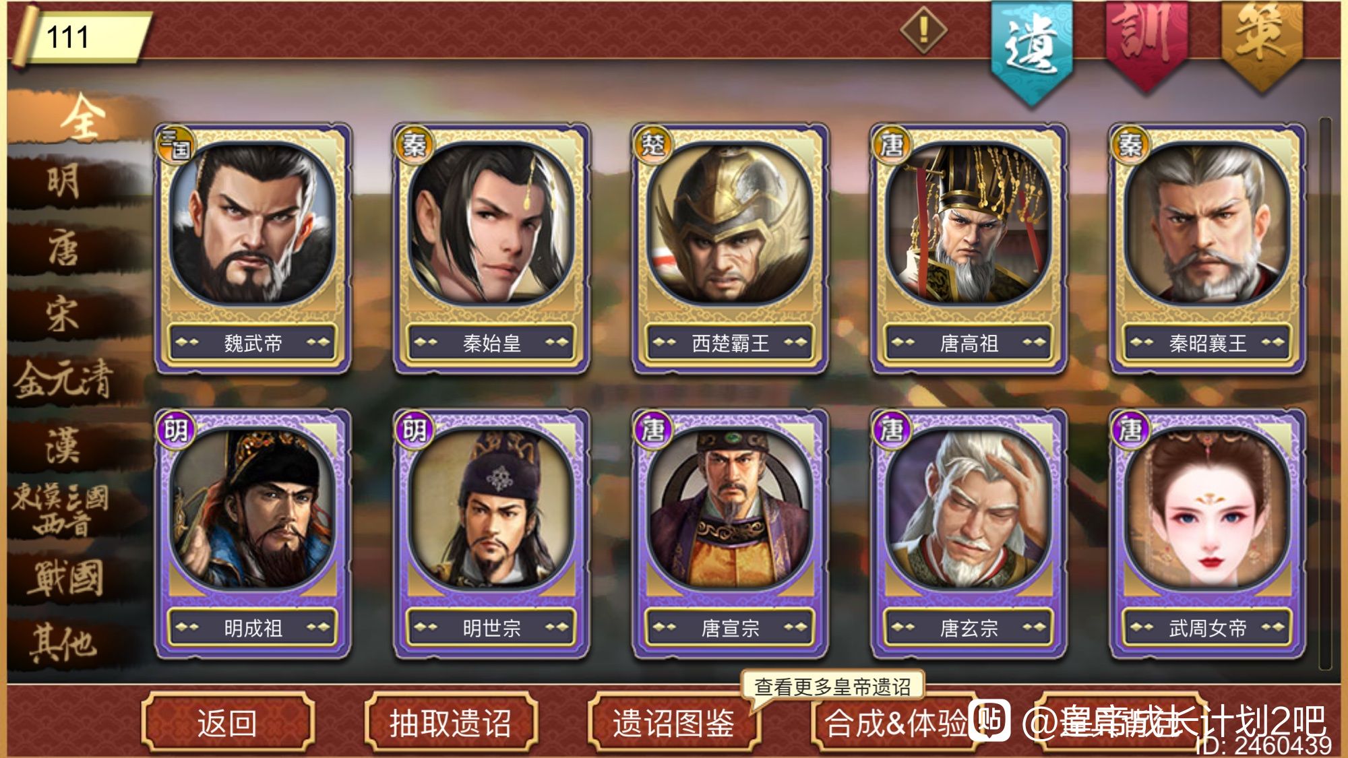Switch to the 明 dynasty tab
The image size is (1348, 758).
(64, 182)
